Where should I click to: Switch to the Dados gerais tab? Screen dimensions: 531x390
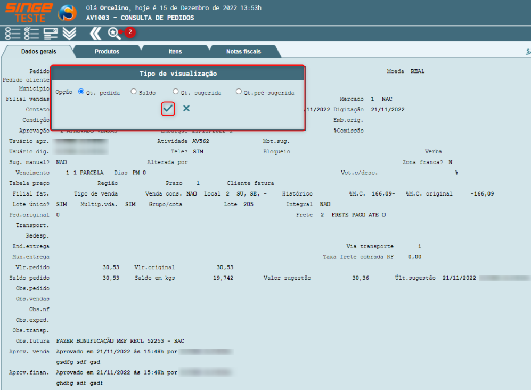[x=38, y=52]
